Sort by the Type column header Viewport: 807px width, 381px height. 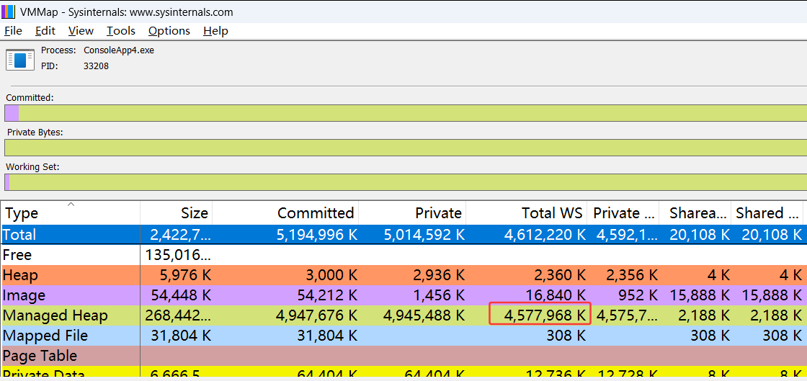22,213
